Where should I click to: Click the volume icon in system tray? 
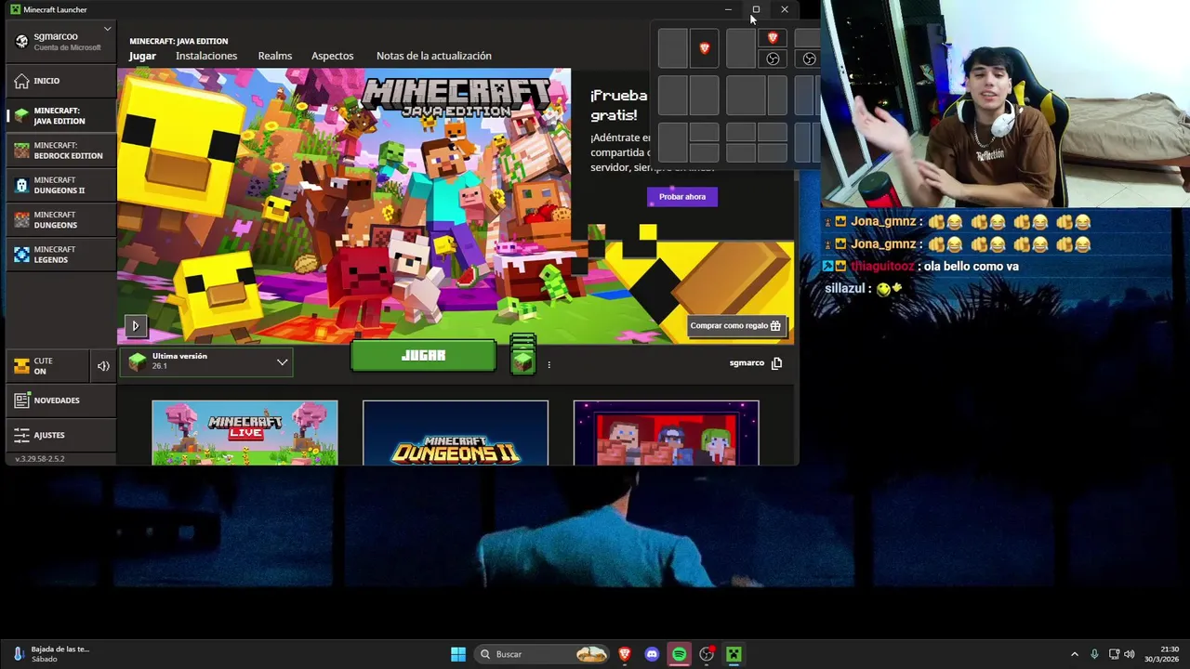1130,654
